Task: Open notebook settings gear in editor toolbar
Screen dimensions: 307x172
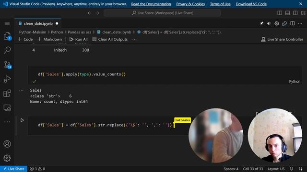Action: tap(277, 23)
